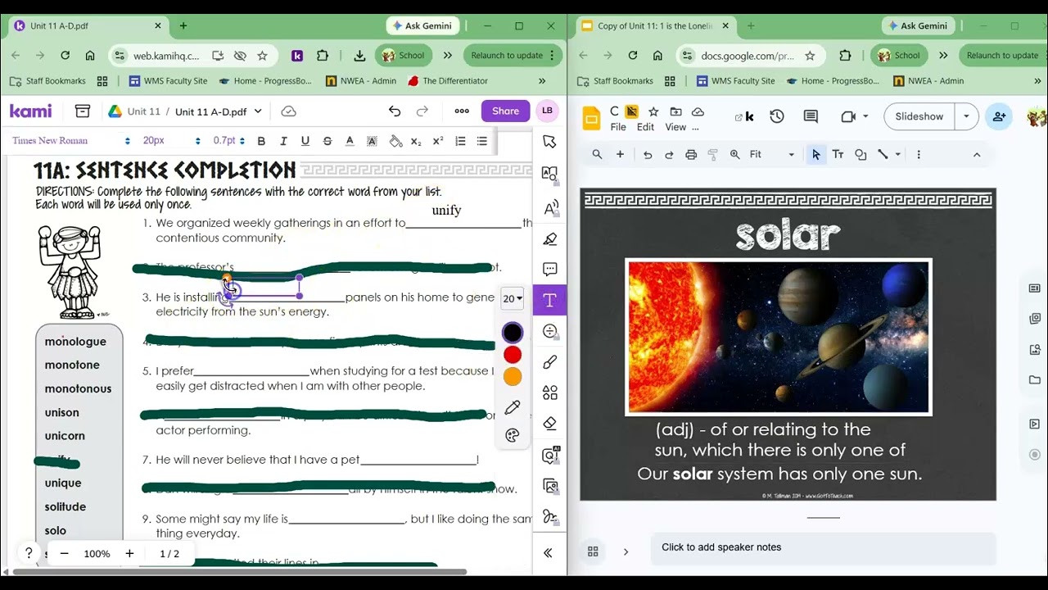The width and height of the screenshot is (1048, 590).
Task: Click the Kami help question mark
Action: [29, 554]
